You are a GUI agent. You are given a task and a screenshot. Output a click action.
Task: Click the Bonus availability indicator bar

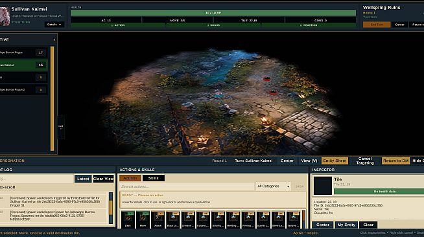tap(213, 25)
